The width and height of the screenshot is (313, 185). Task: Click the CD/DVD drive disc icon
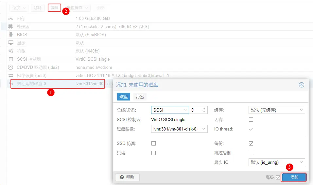coord(11,67)
